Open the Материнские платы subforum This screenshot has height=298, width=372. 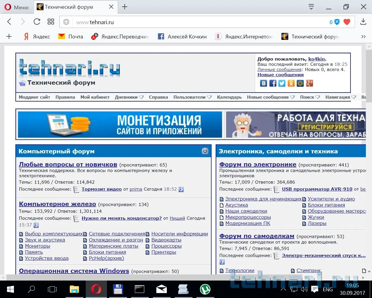point(114,246)
